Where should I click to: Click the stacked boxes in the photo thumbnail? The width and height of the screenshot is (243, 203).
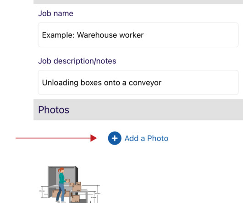pyautogui.click(x=76, y=187)
